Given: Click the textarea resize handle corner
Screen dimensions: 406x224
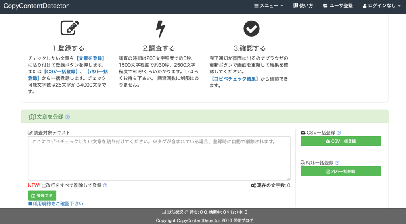Looking at the screenshot, I should pos(289,178).
